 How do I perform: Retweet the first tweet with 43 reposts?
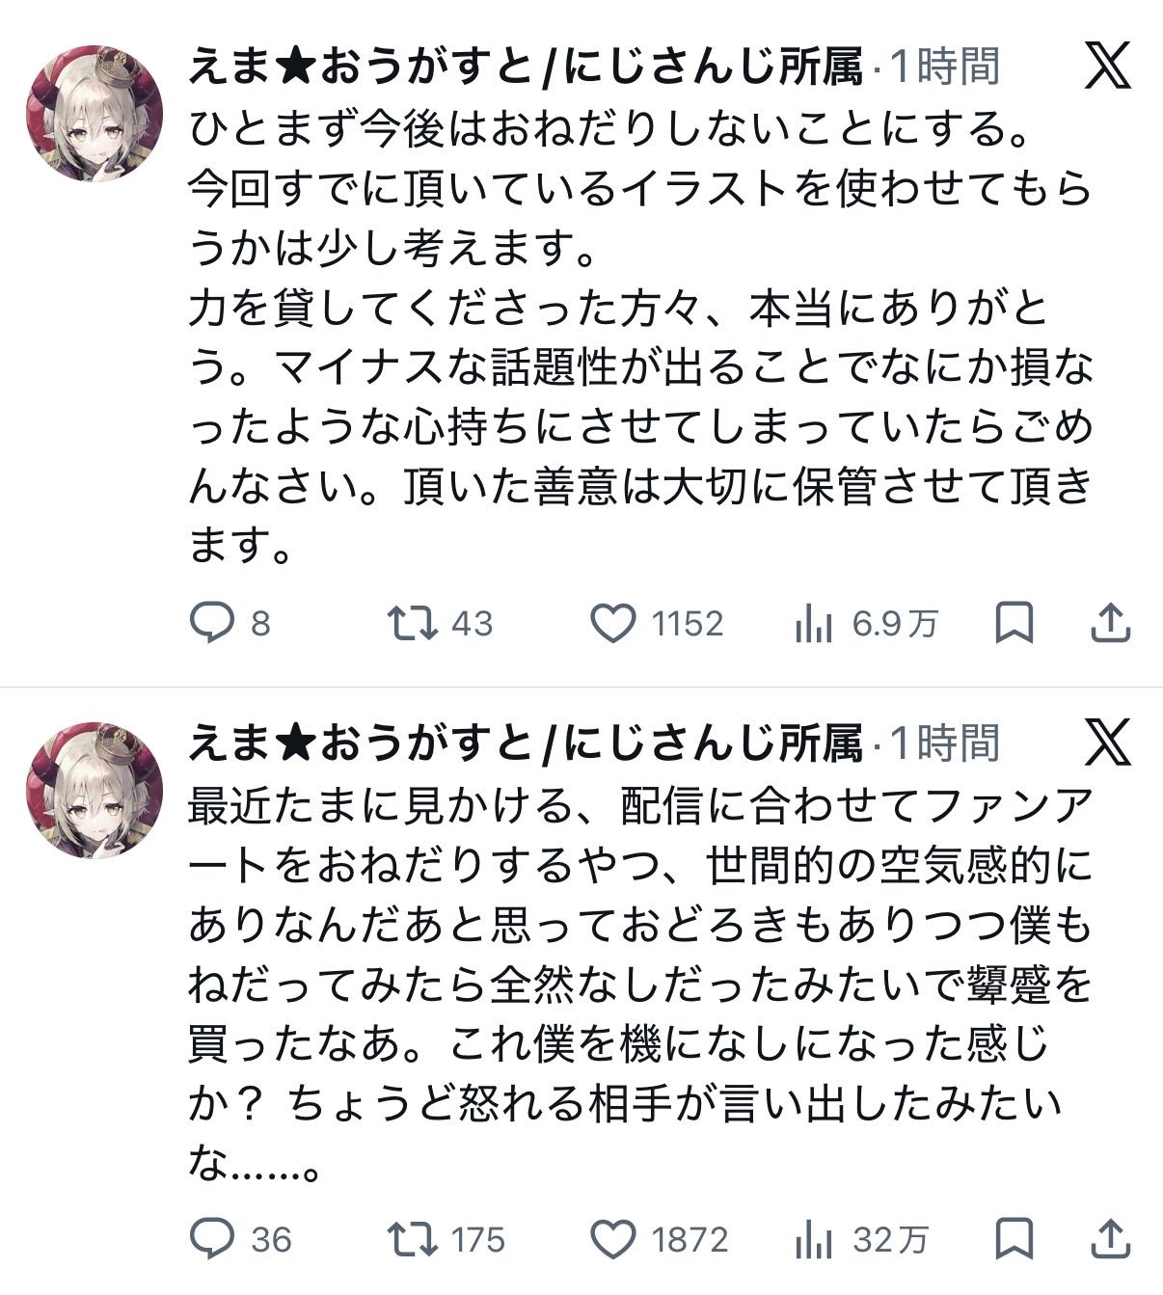tap(411, 623)
